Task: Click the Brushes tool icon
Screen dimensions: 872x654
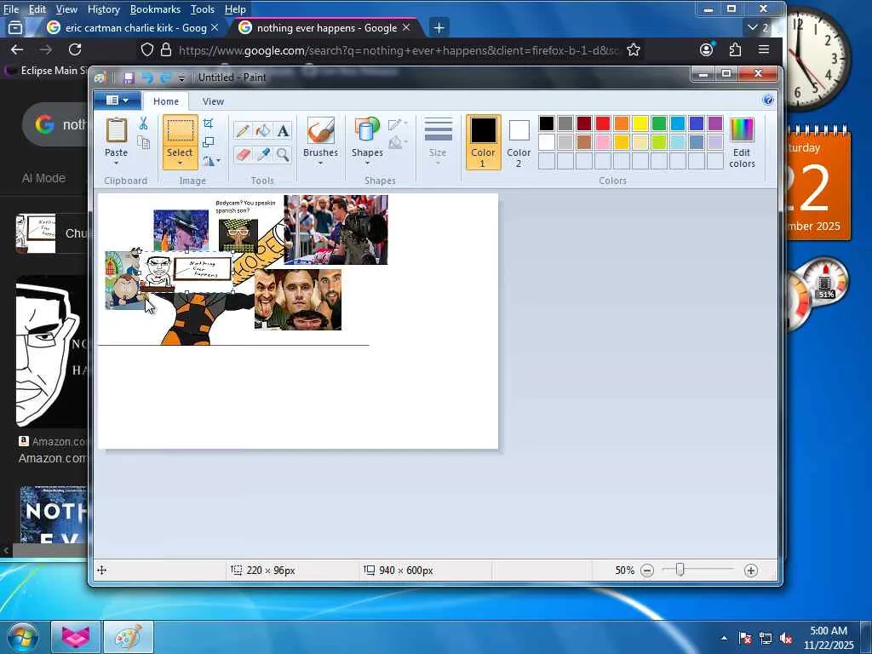Action: pyautogui.click(x=320, y=131)
